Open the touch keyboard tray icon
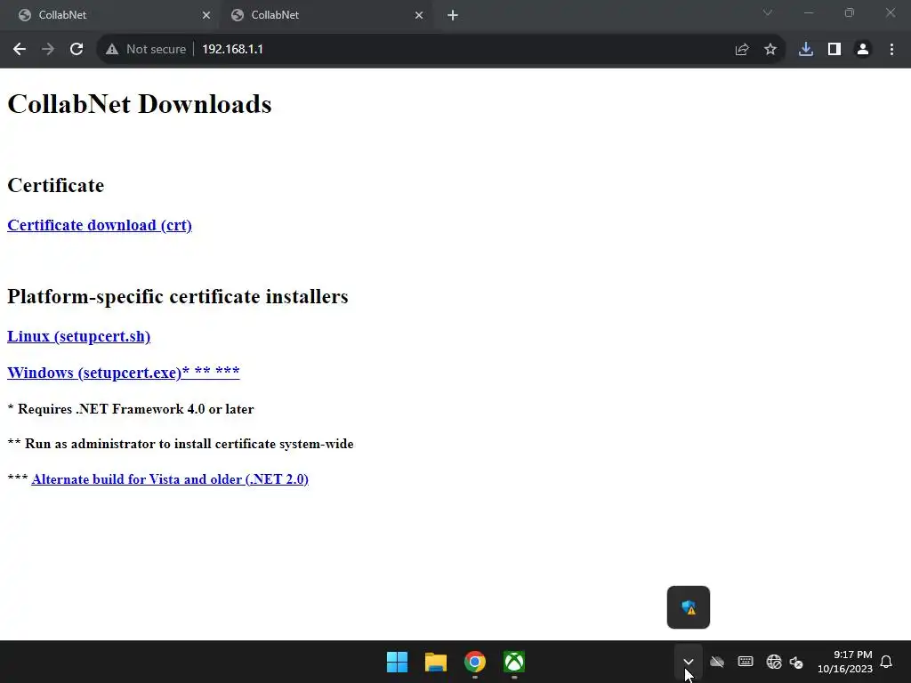This screenshot has width=911, height=683. pos(746,662)
